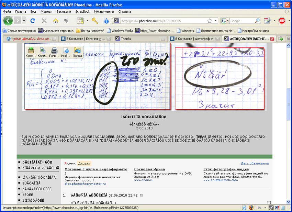Open the Настройка ссылок bookmark
The image size is (292, 212).
[x=254, y=31]
